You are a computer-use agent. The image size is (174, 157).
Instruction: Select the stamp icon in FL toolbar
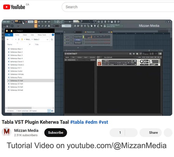[49, 26]
